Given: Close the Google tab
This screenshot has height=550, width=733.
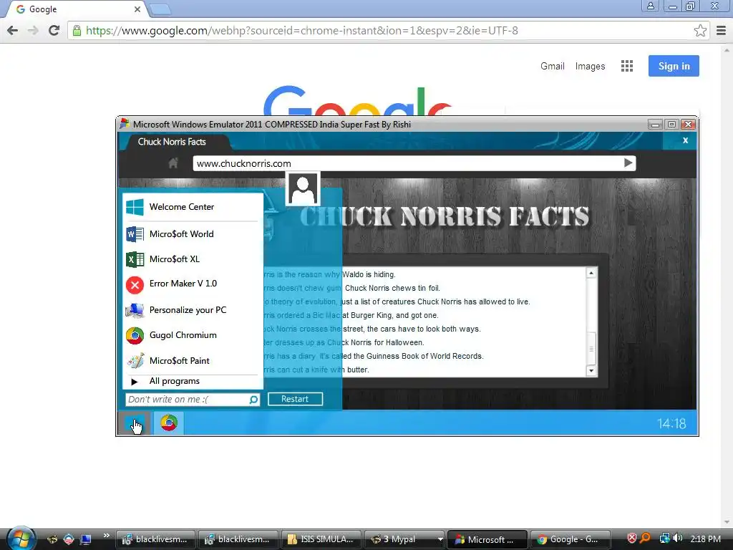Looking at the screenshot, I should (x=137, y=9).
